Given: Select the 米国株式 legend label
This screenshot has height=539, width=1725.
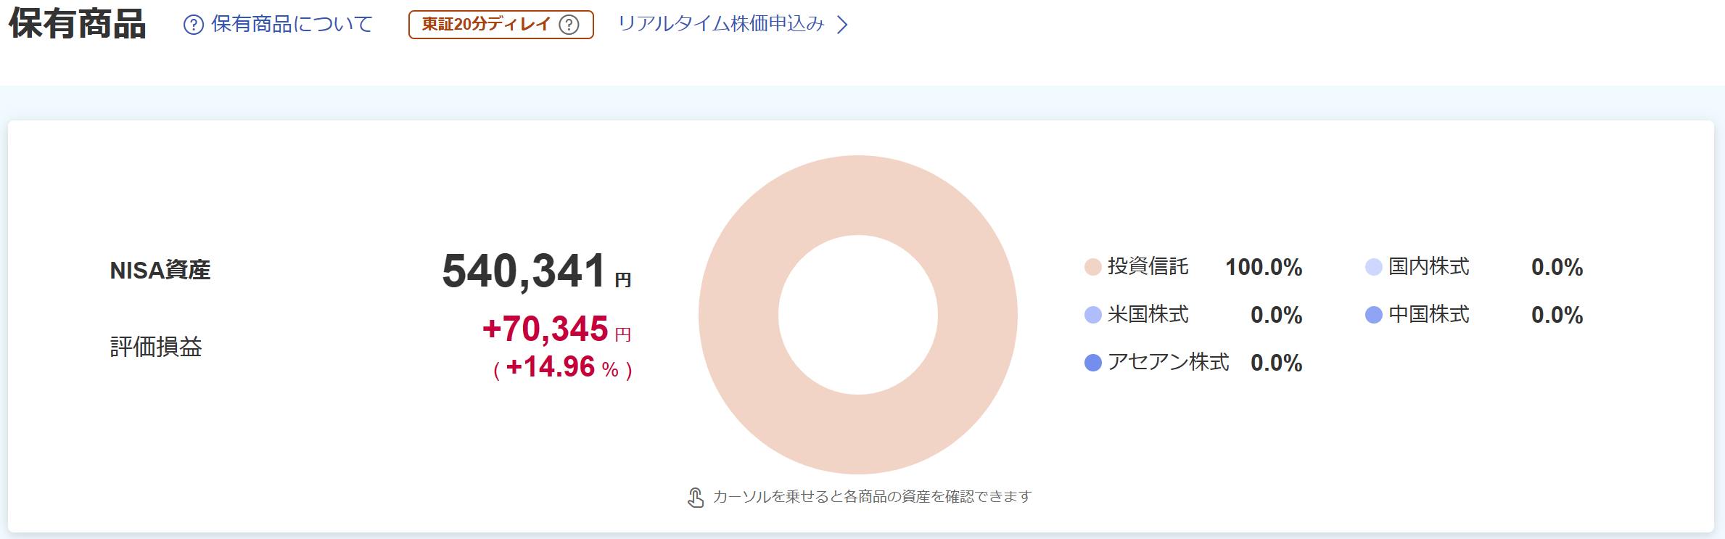Looking at the screenshot, I should pyautogui.click(x=1148, y=315).
